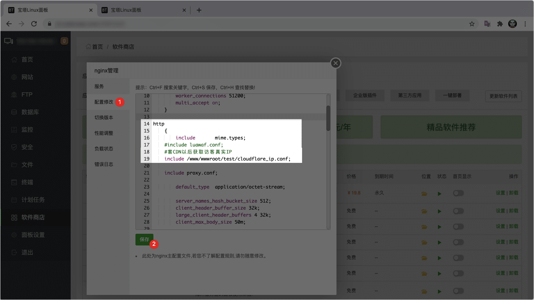
Task: Close the nginx管理 dialog with X
Action: (x=336, y=63)
